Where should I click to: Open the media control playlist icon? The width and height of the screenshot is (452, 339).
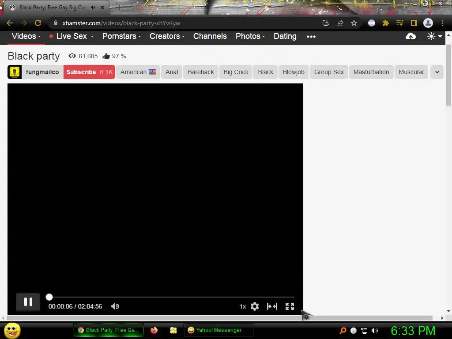pos(399,23)
